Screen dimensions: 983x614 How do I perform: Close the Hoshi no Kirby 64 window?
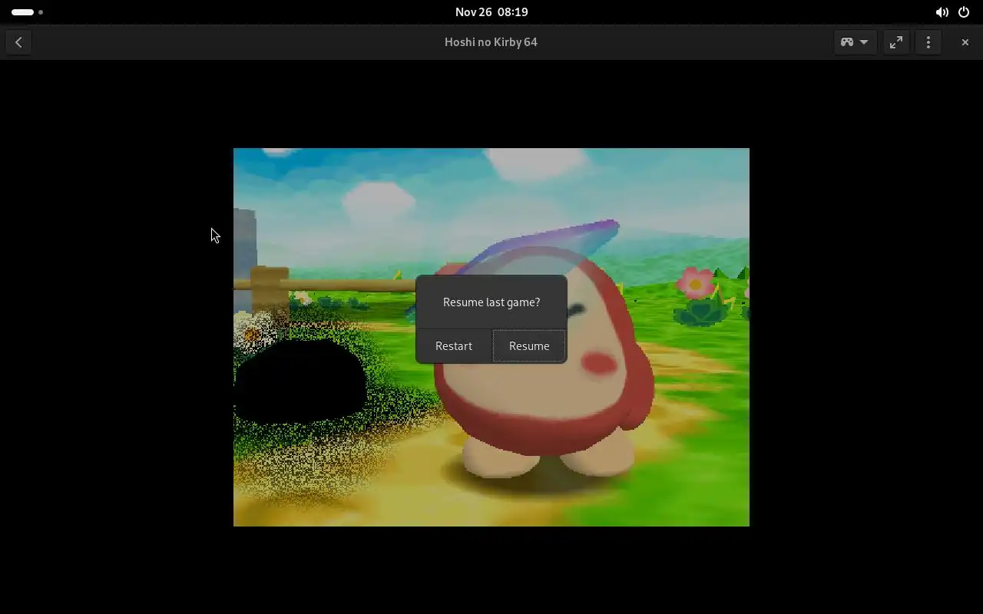(x=965, y=42)
